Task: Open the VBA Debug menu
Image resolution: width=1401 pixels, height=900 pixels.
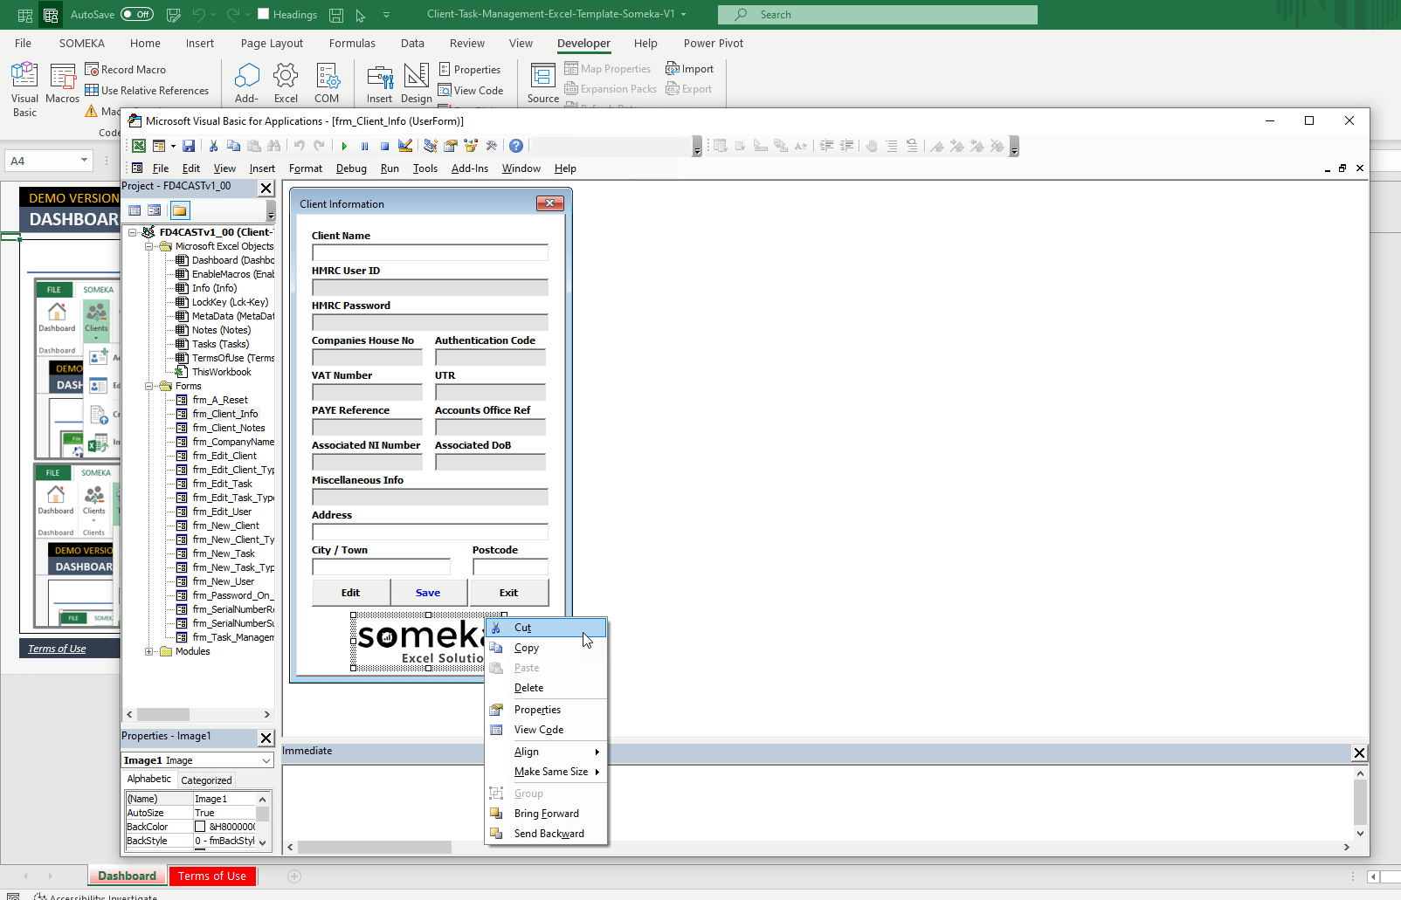Action: click(x=351, y=168)
